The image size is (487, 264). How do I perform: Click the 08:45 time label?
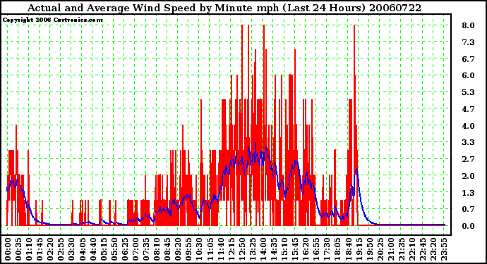tap(167, 249)
